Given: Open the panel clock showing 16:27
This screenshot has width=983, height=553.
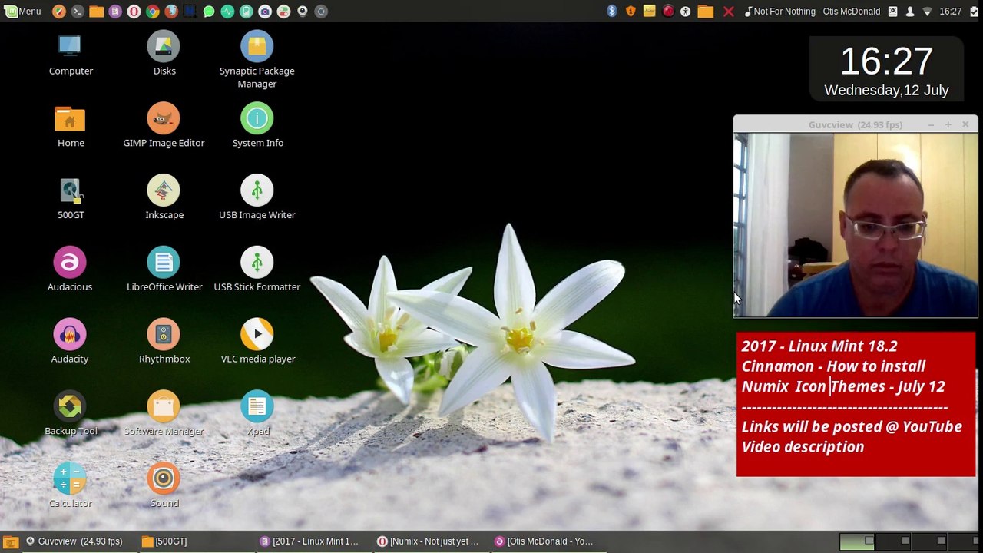Looking at the screenshot, I should point(951,12).
